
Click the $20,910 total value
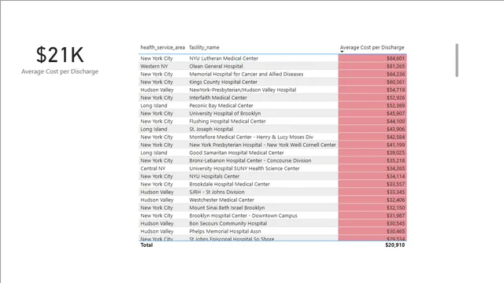pos(395,245)
